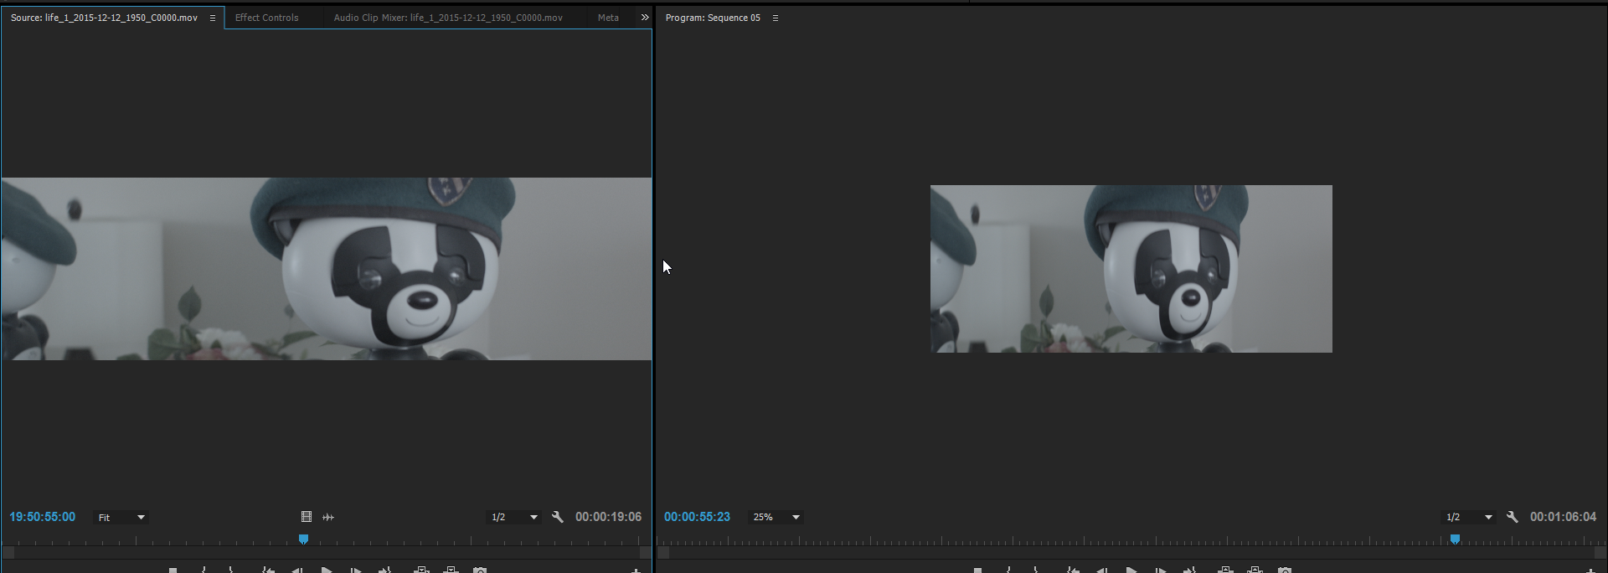Click the Source monitor blue playhead
Image resolution: width=1608 pixels, height=573 pixels.
(304, 539)
